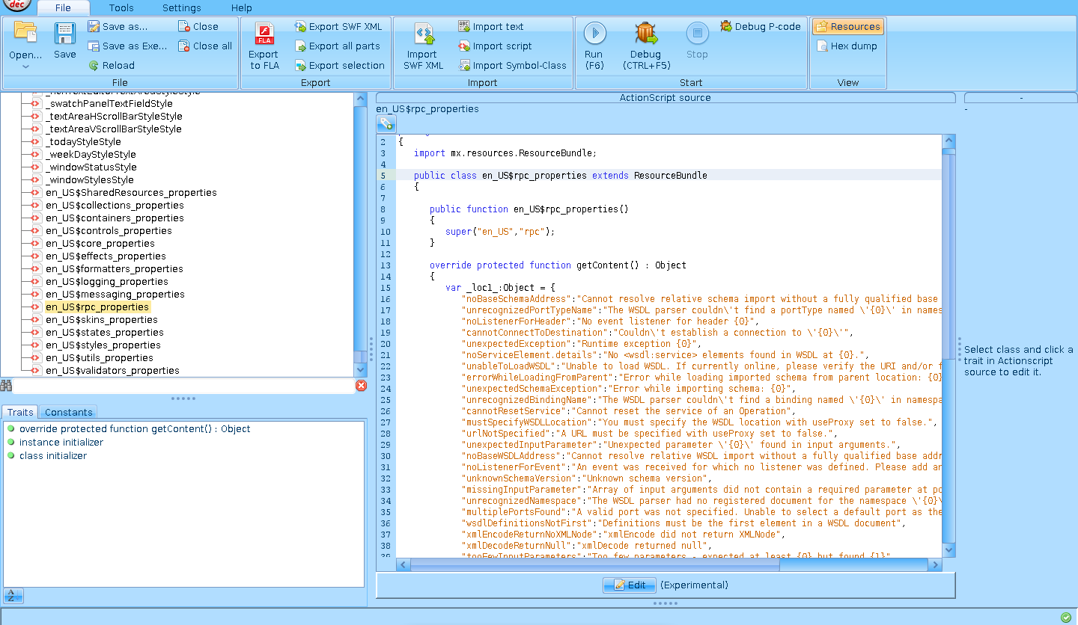The width and height of the screenshot is (1078, 625).
Task: Switch to the Constants tab
Action: pos(68,412)
